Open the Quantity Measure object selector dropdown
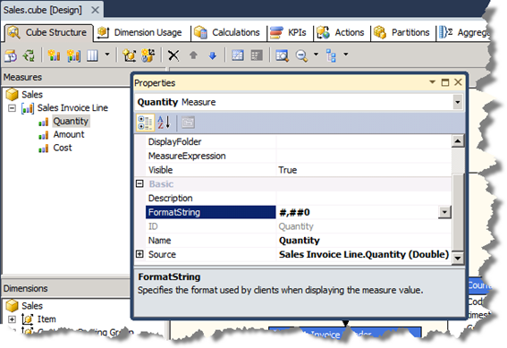Screen dimensions: 507x348 pyautogui.click(x=457, y=103)
